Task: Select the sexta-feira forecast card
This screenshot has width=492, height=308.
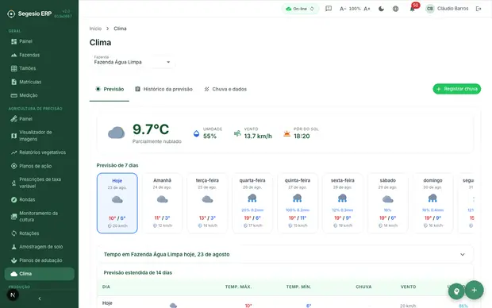Action: coord(343,203)
